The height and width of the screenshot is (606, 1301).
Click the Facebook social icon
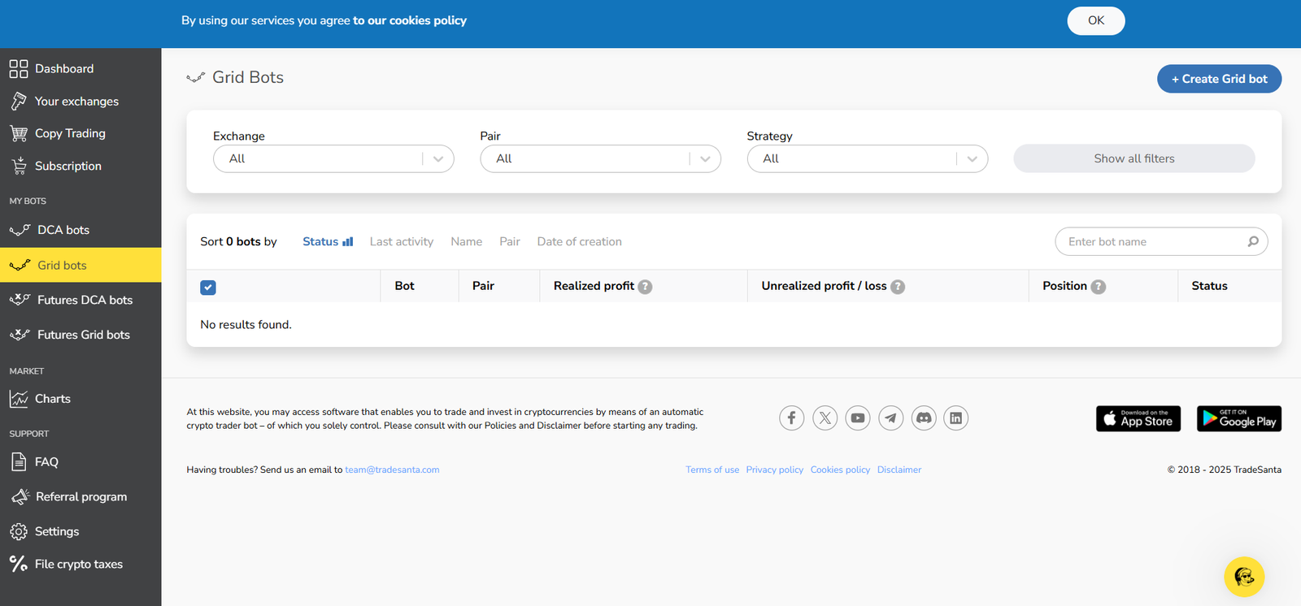pos(791,418)
